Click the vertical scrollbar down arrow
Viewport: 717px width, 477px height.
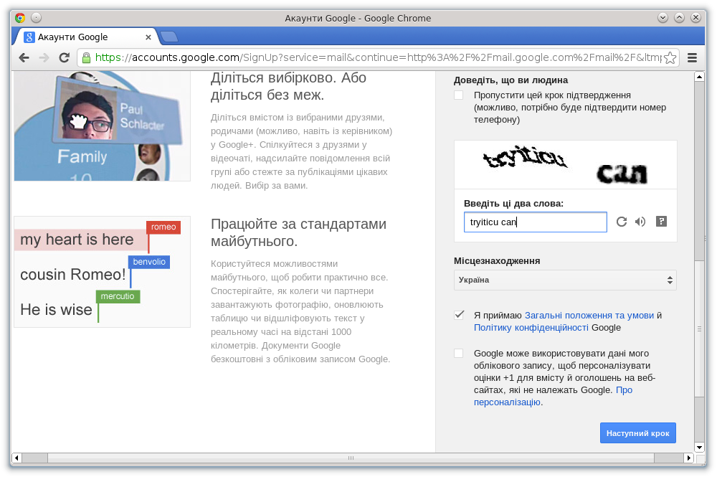tap(699, 448)
